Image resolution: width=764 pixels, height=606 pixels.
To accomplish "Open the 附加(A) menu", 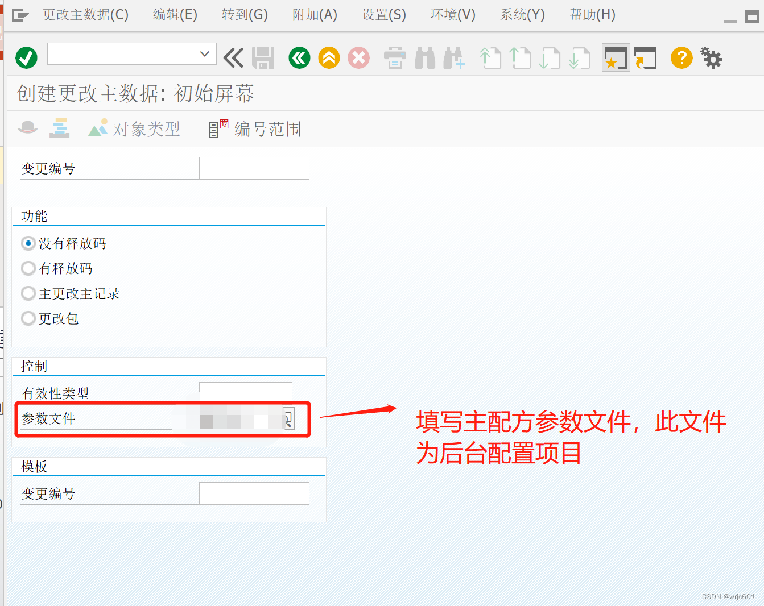I will coord(315,15).
